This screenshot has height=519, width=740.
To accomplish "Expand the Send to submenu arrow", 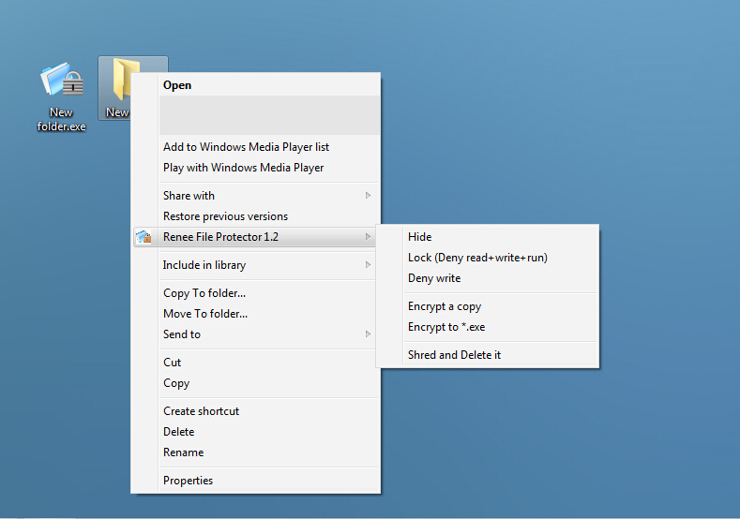I will coord(368,334).
